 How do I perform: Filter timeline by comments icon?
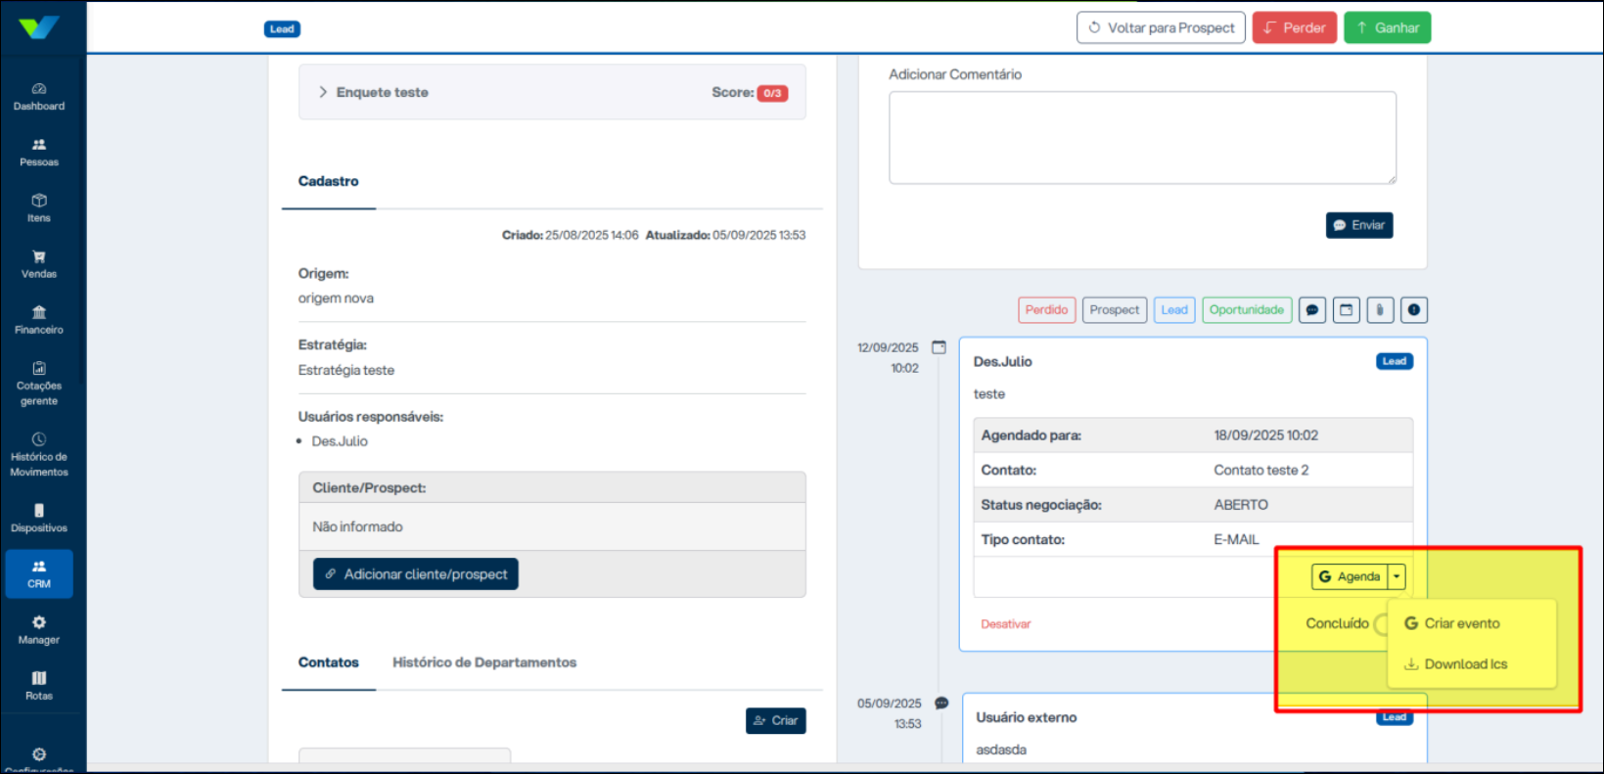coord(1312,310)
